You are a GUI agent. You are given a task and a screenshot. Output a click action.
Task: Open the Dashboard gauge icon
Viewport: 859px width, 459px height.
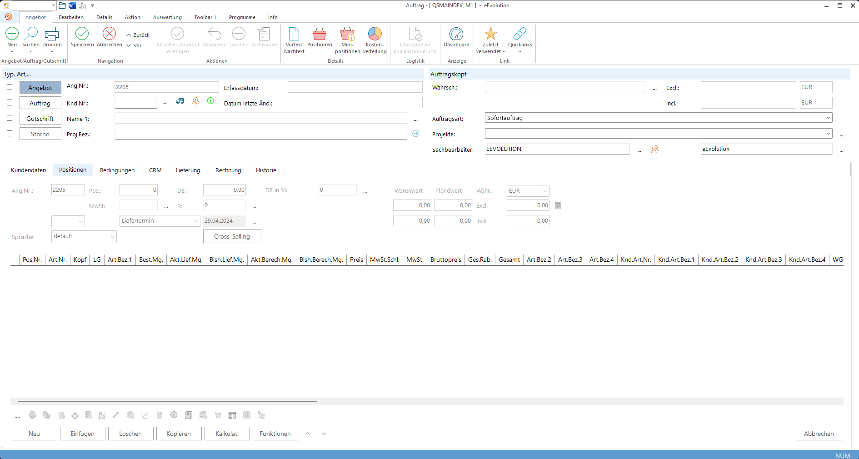point(456,34)
